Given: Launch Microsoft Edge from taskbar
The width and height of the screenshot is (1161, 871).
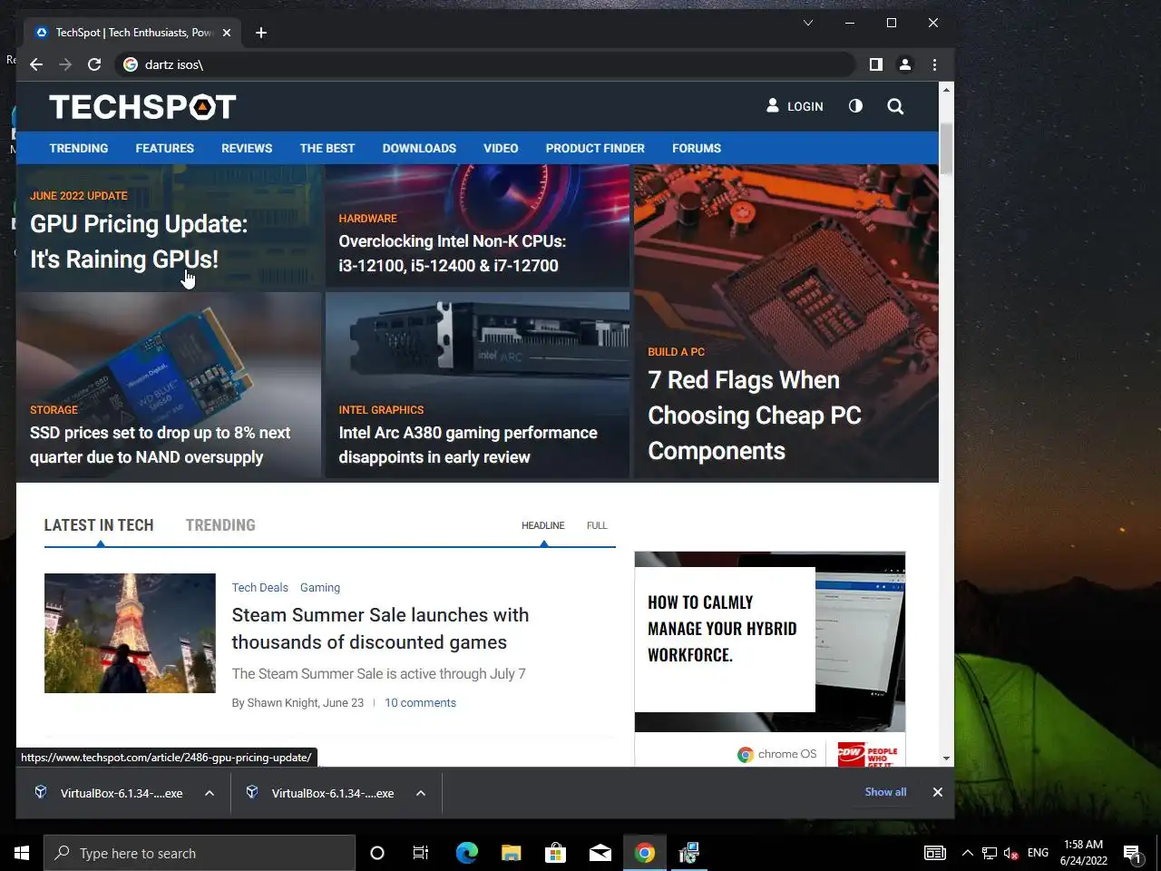Looking at the screenshot, I should click(466, 853).
